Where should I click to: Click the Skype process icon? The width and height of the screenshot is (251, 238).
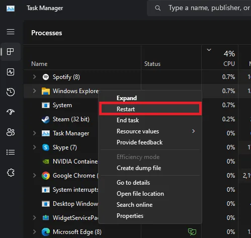(46, 147)
